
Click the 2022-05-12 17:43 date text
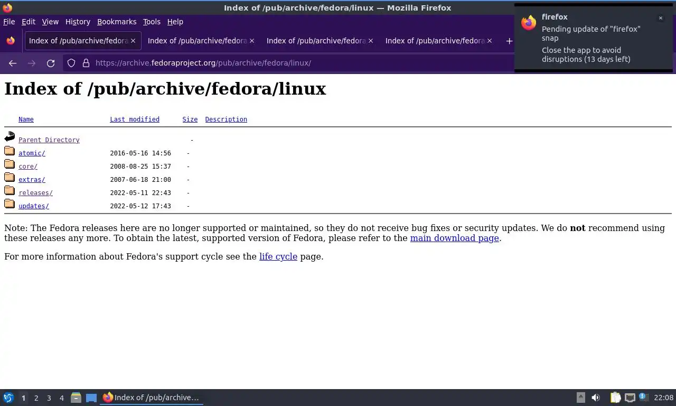pyautogui.click(x=140, y=206)
